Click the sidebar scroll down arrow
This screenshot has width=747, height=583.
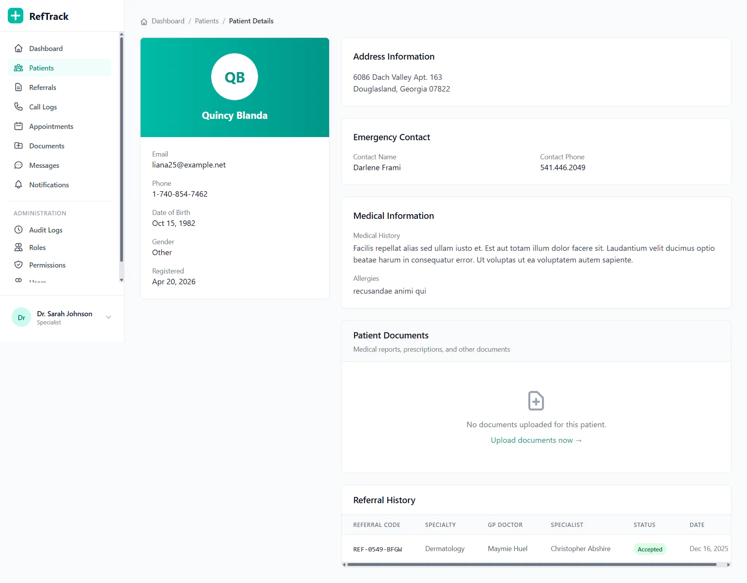click(x=121, y=280)
